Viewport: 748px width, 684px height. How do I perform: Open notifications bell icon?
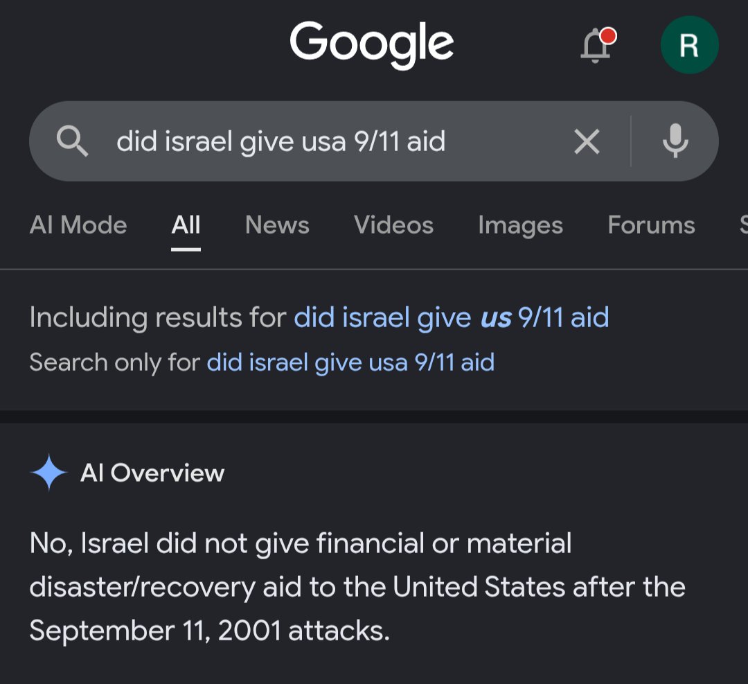coord(596,46)
